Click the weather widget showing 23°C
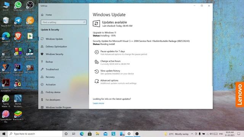The height and width of the screenshot is (137, 244). coord(177,134)
